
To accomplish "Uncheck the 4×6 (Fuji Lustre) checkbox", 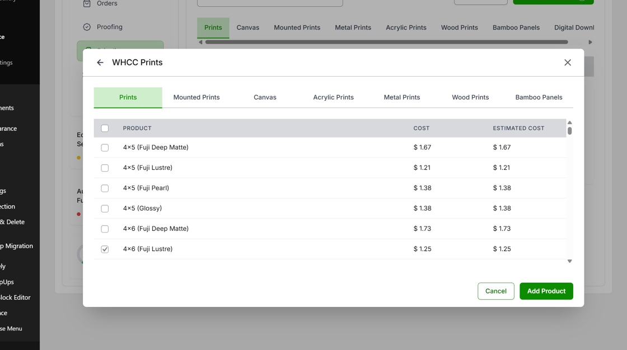I will (105, 249).
